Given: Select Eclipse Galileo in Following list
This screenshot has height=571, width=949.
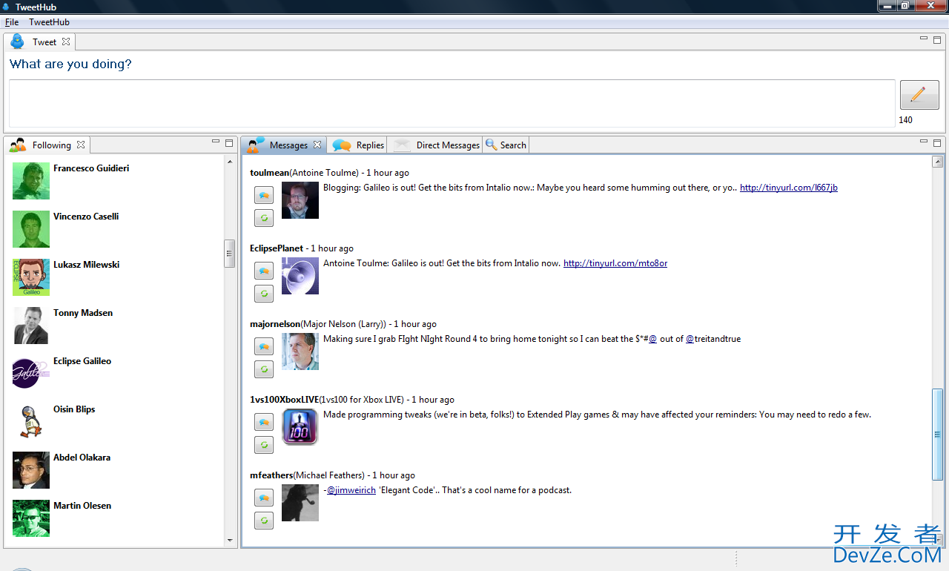Looking at the screenshot, I should point(82,361).
